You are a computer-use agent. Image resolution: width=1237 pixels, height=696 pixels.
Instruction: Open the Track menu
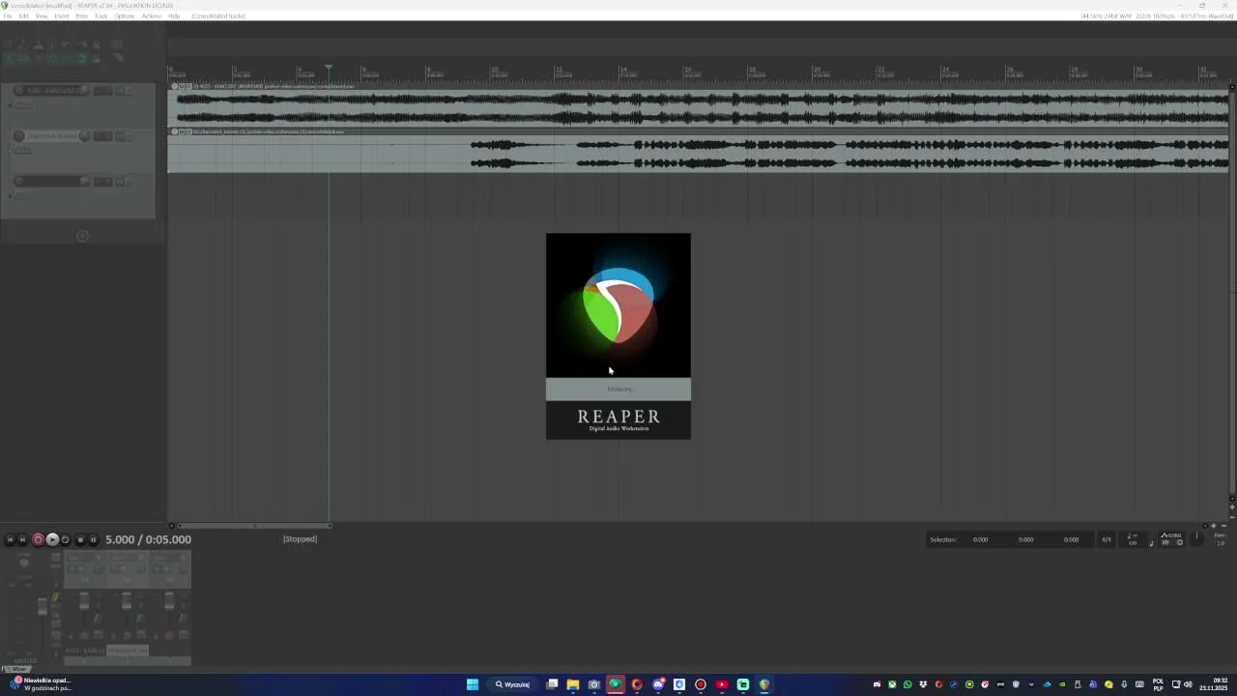101,16
